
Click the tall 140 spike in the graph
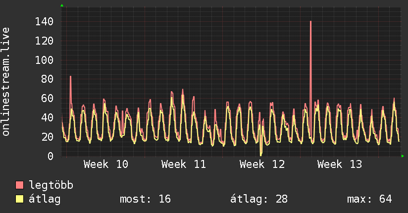[310, 78]
